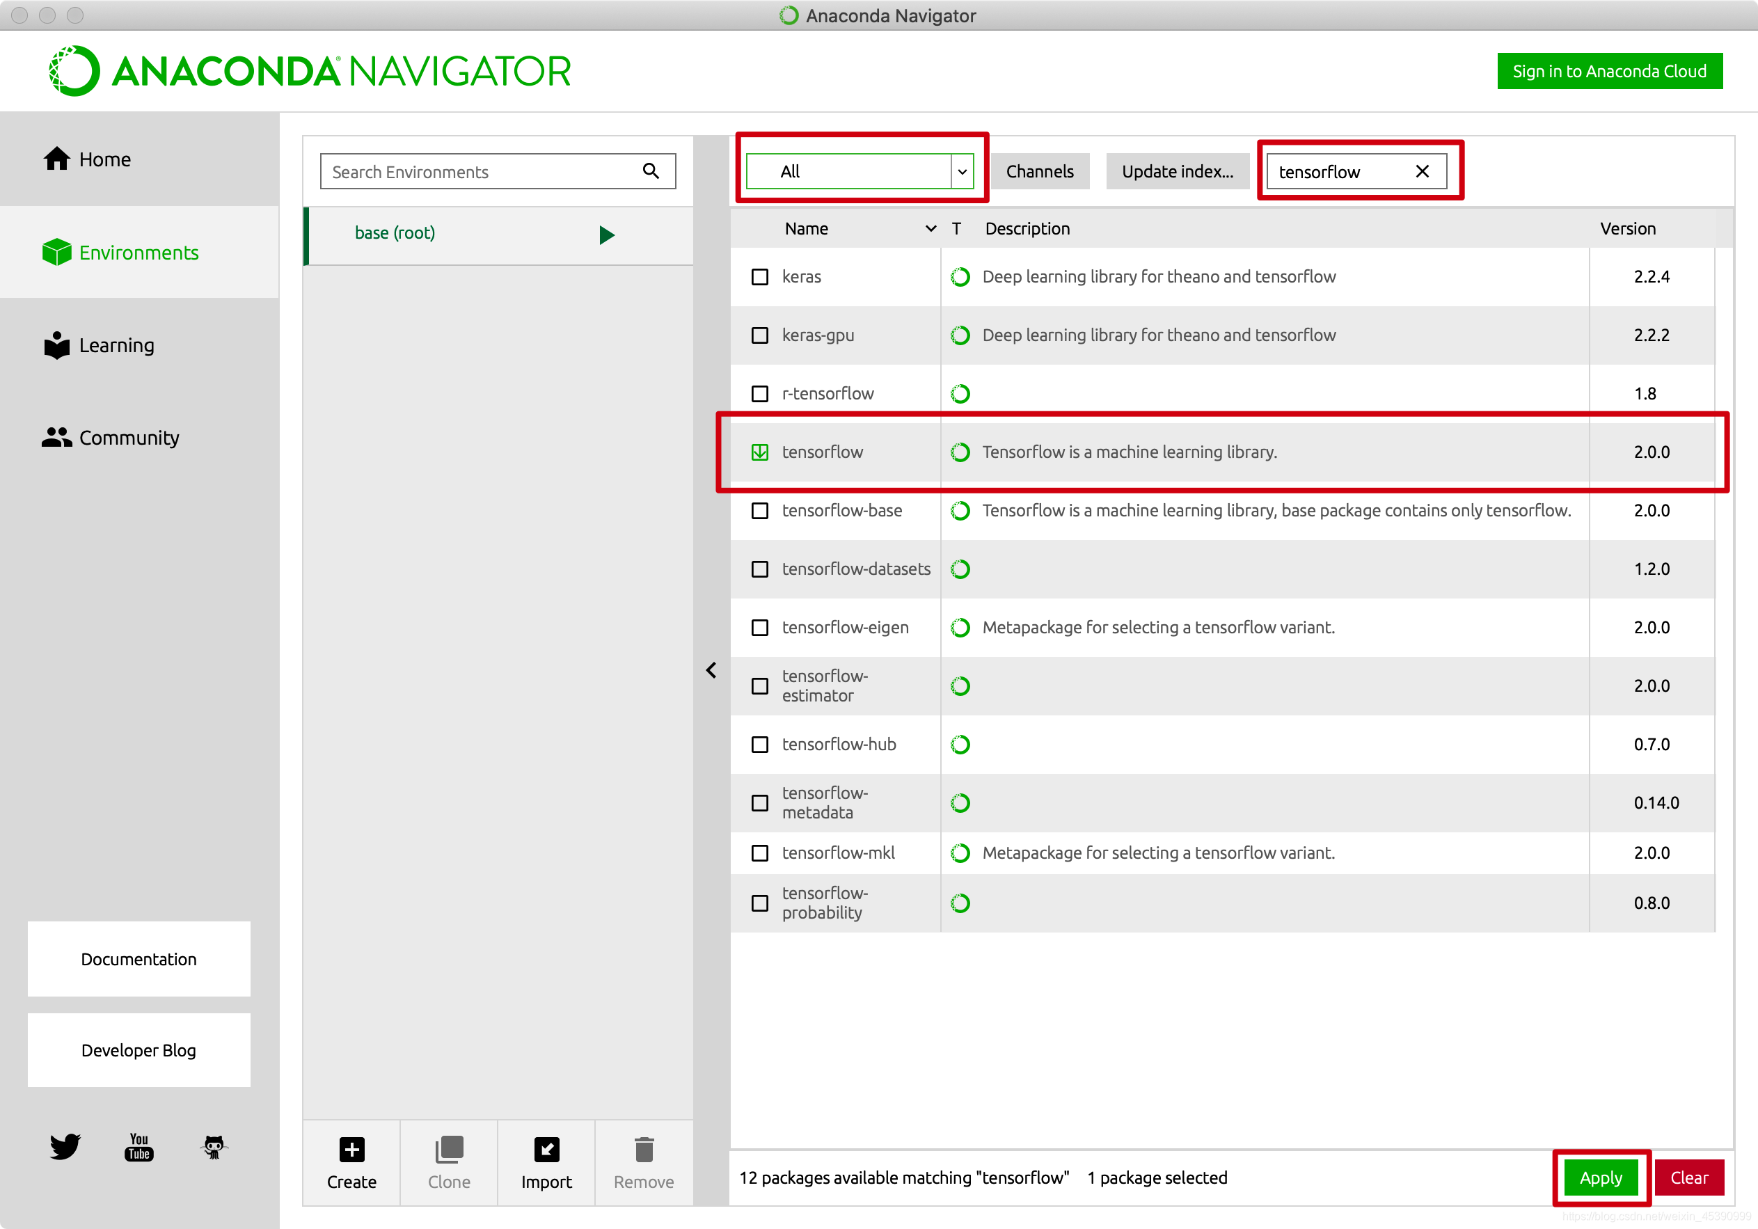This screenshot has width=1758, height=1229.
Task: Tick the tensorflow-hub checkbox
Action: [x=759, y=745]
